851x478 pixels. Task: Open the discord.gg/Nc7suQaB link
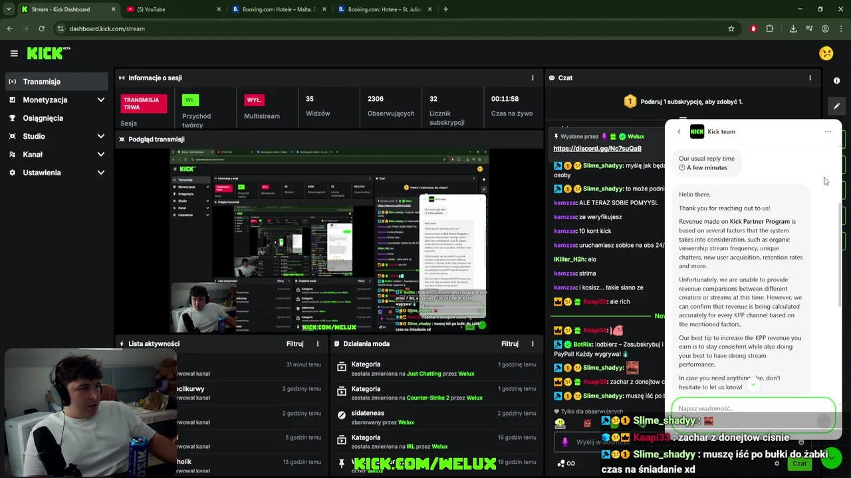point(597,149)
